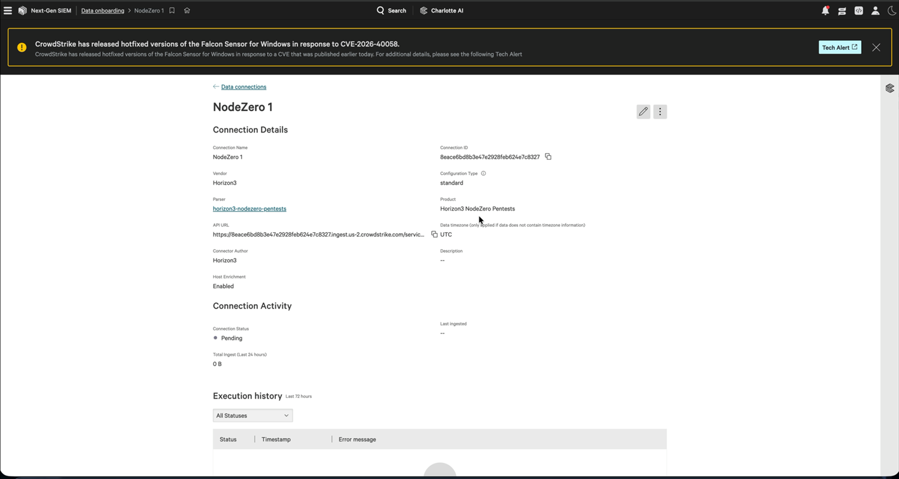Click the CrowdStrike Falcon logo icon
The image size is (899, 479).
(23, 11)
